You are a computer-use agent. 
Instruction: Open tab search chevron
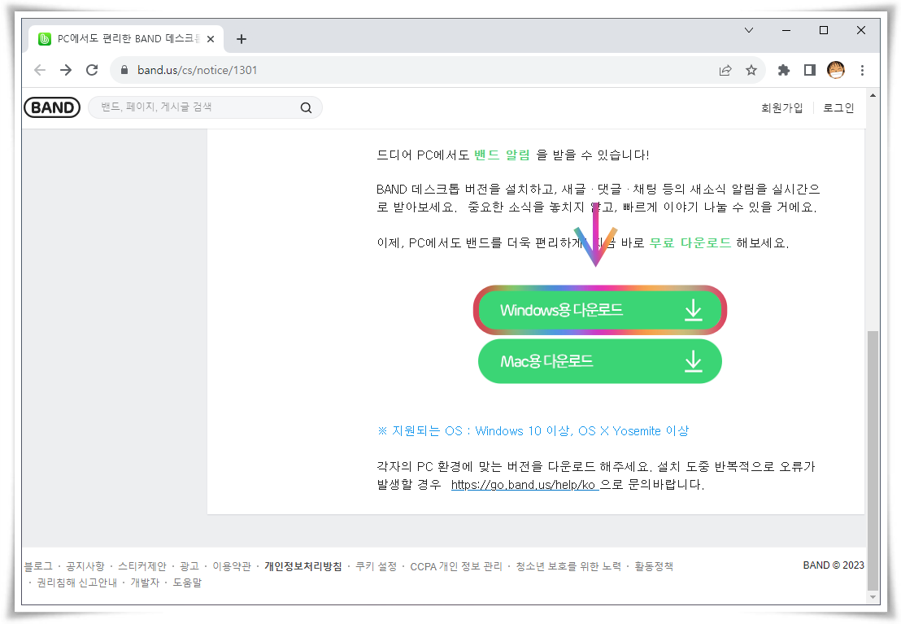point(749,30)
